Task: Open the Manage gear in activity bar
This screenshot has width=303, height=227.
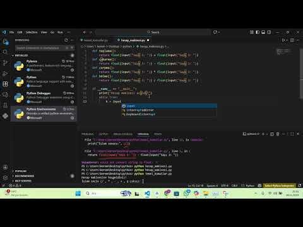Action: click(x=5, y=178)
